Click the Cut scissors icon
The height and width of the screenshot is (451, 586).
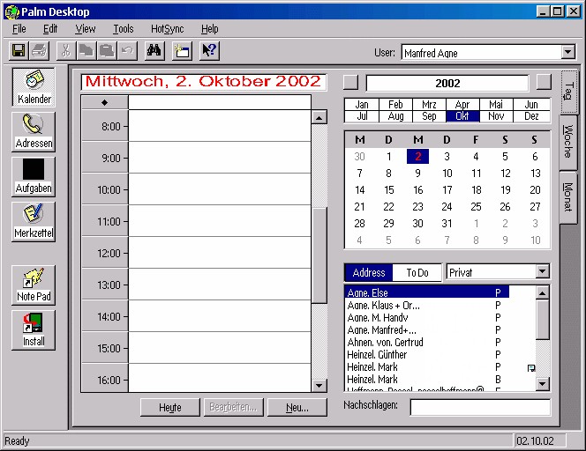(66, 50)
